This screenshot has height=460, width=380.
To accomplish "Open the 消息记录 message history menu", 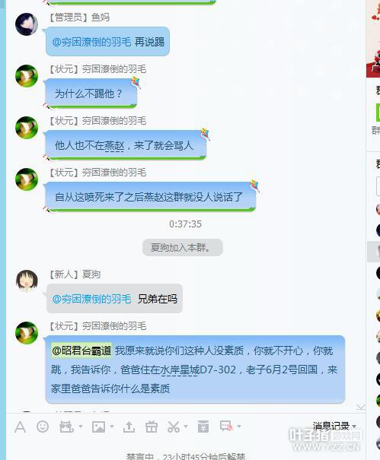I will click(x=334, y=426).
